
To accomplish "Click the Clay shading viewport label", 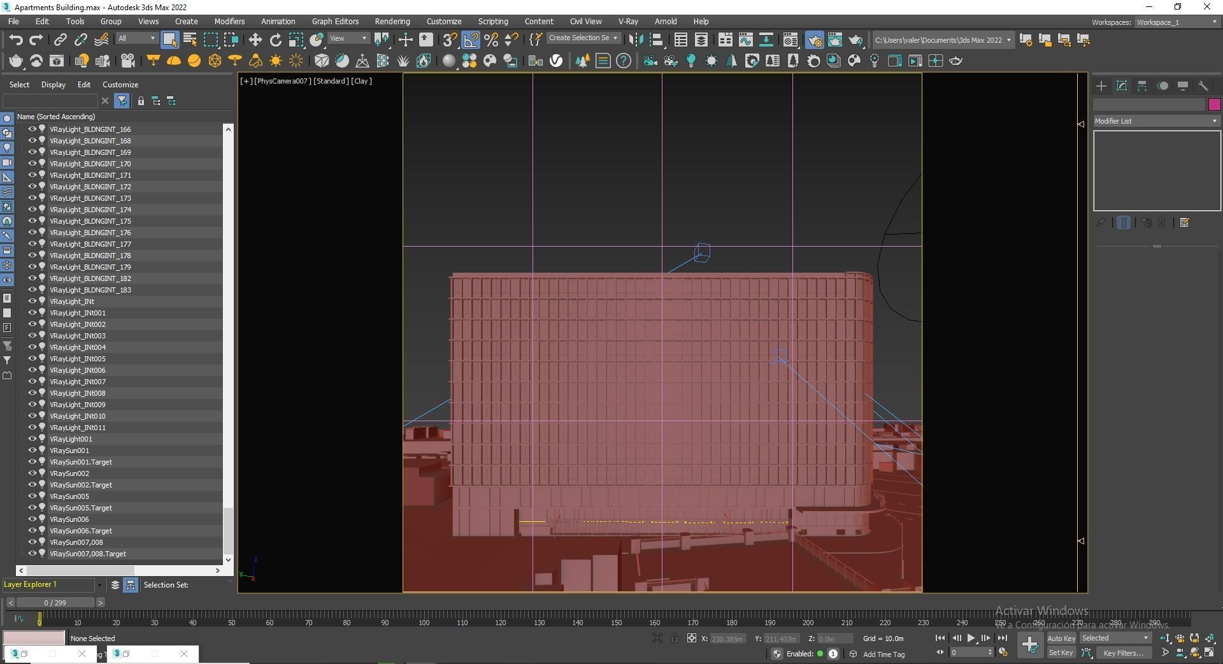I will [361, 81].
